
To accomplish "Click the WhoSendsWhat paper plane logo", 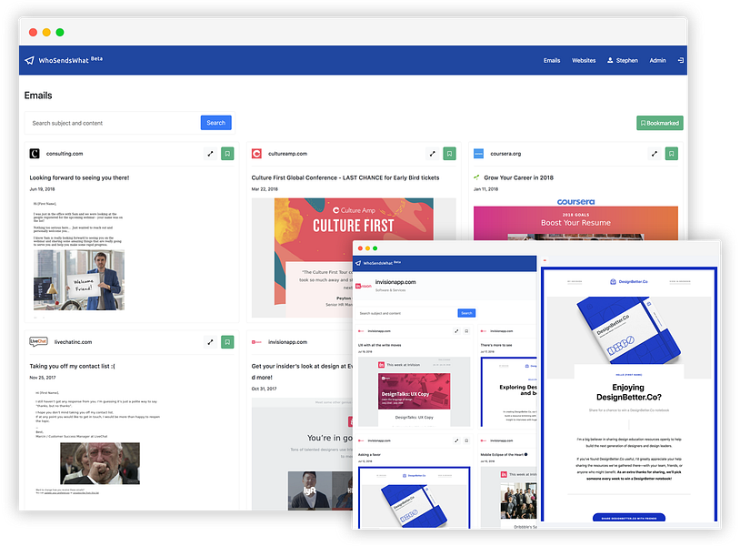I will click(x=29, y=60).
